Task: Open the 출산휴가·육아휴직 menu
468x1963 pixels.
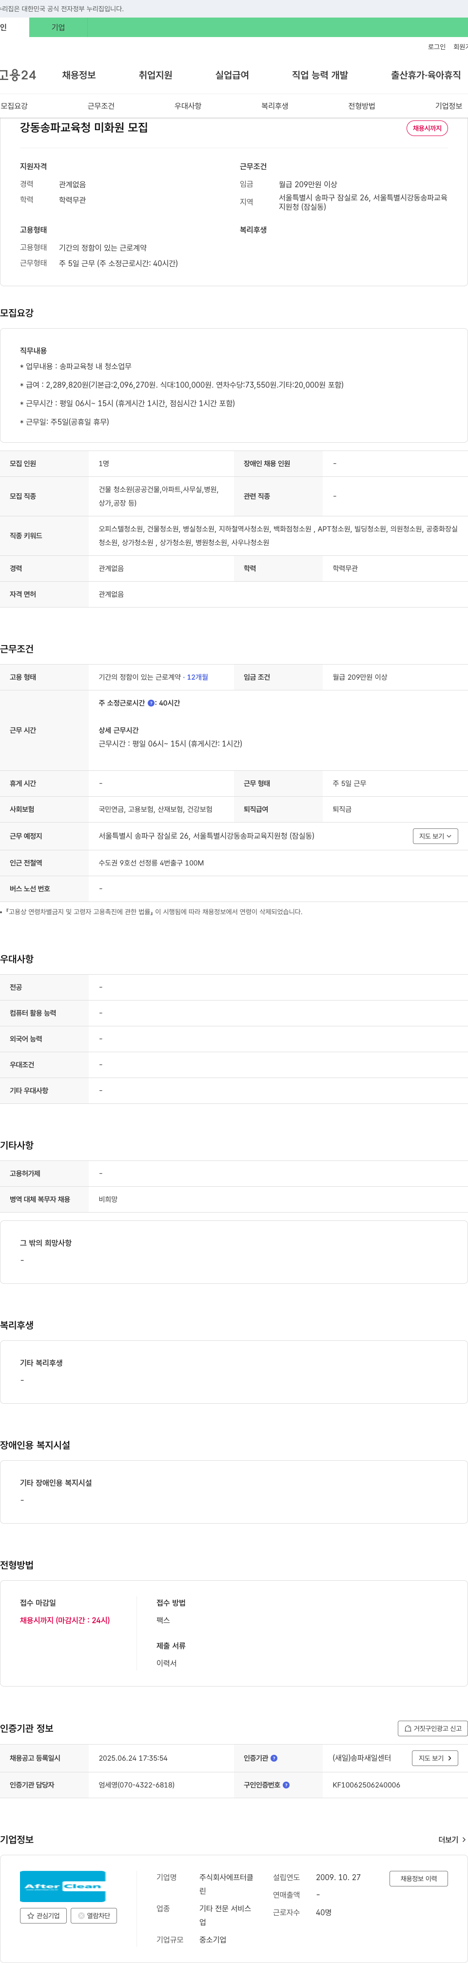Action: point(426,75)
